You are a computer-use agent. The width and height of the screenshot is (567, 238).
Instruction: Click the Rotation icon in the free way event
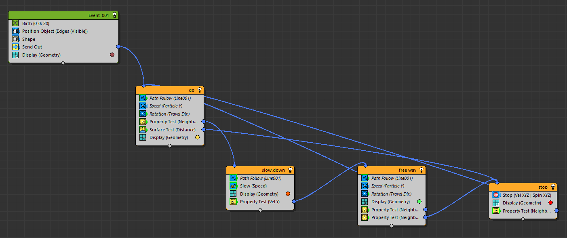365,194
